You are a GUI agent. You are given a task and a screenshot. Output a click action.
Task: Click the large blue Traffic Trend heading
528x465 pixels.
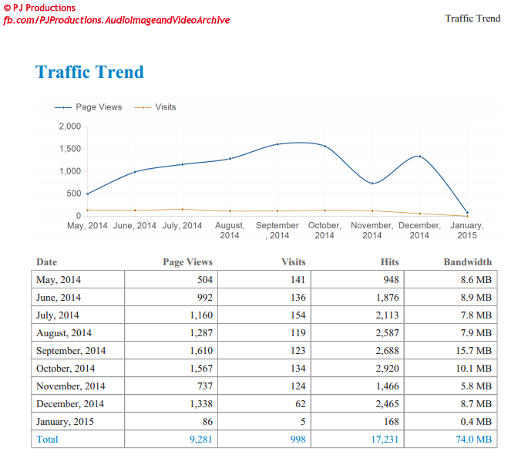[89, 72]
